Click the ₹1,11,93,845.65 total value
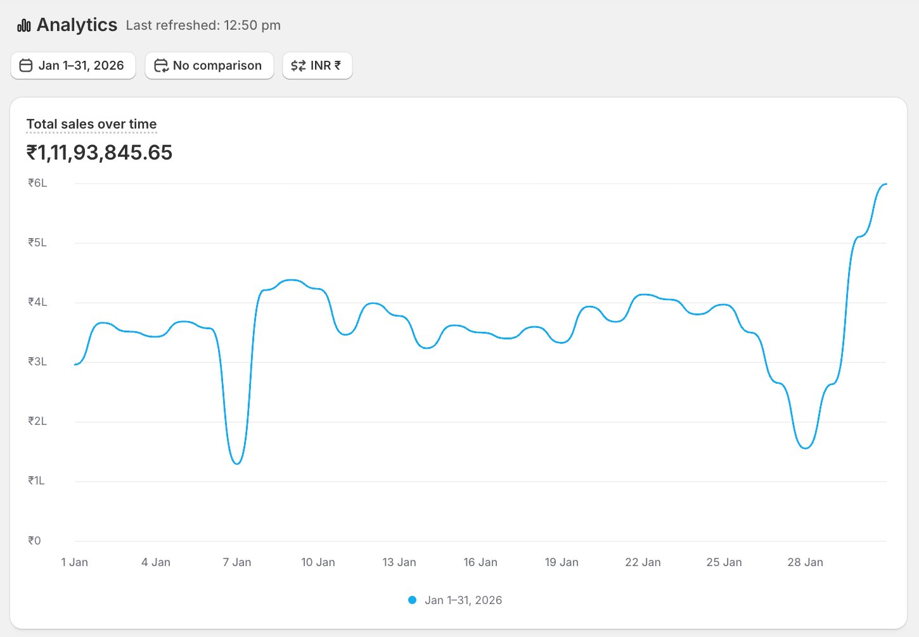This screenshot has height=637, width=919. pyautogui.click(x=100, y=153)
